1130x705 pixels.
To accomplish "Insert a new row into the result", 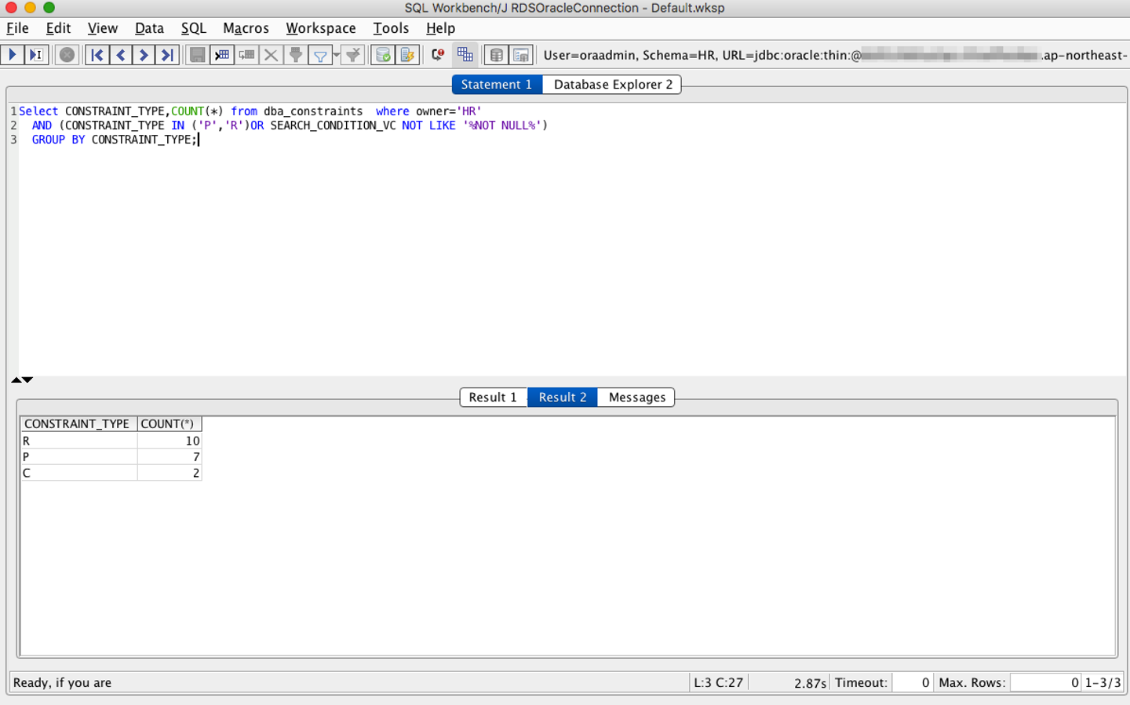I will [222, 55].
